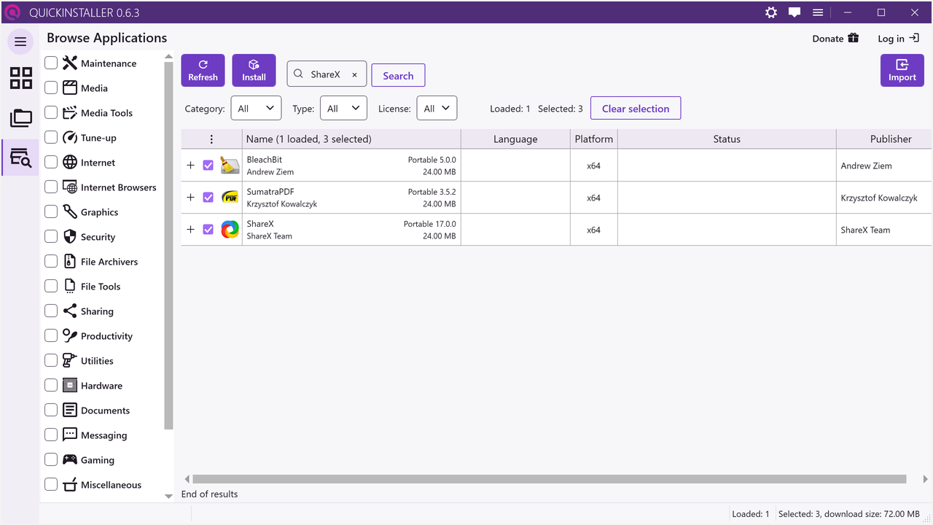Toggle the sidebar hamburger menu
The width and height of the screenshot is (933, 525).
pos(20,42)
